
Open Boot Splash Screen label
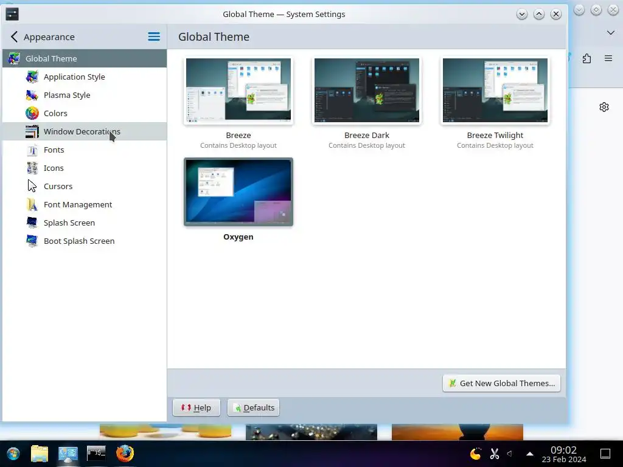pyautogui.click(x=79, y=241)
